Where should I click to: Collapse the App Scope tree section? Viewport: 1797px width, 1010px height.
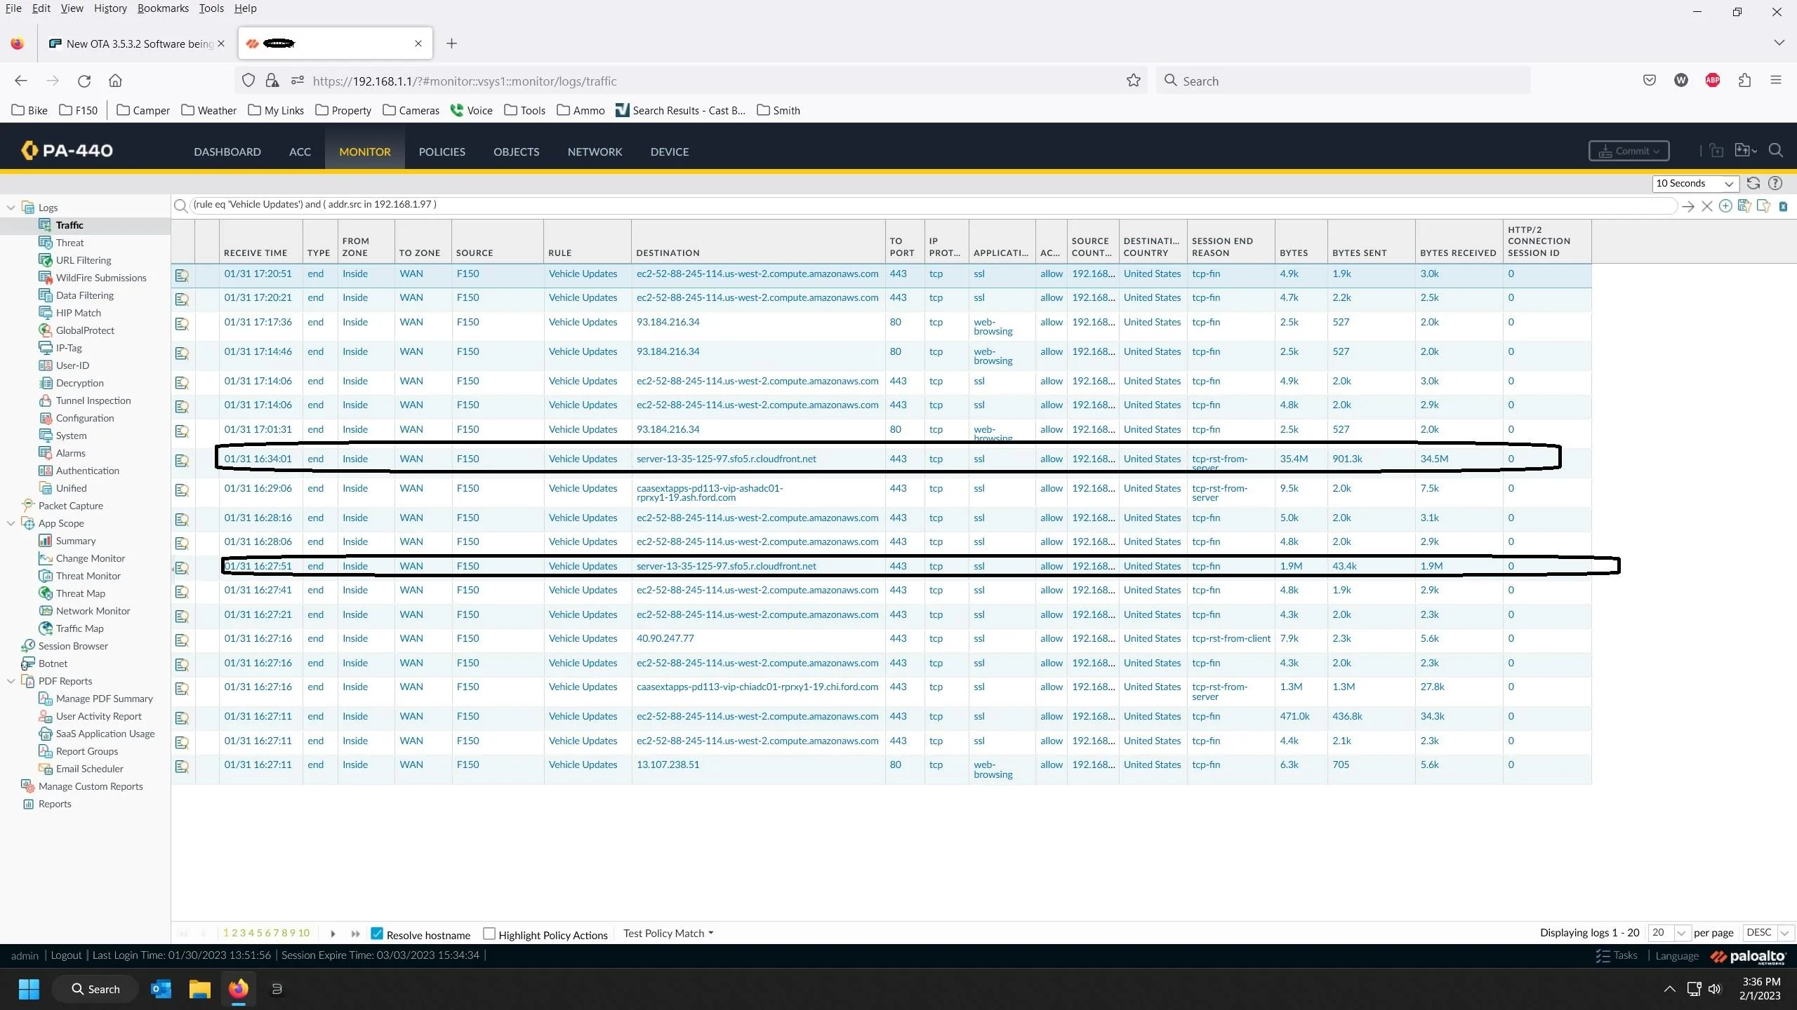pyautogui.click(x=11, y=523)
